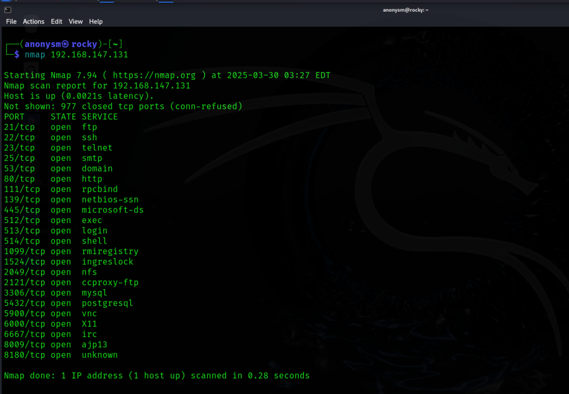Click the nmap command in the prompt
The image size is (569, 394).
[x=35, y=55]
